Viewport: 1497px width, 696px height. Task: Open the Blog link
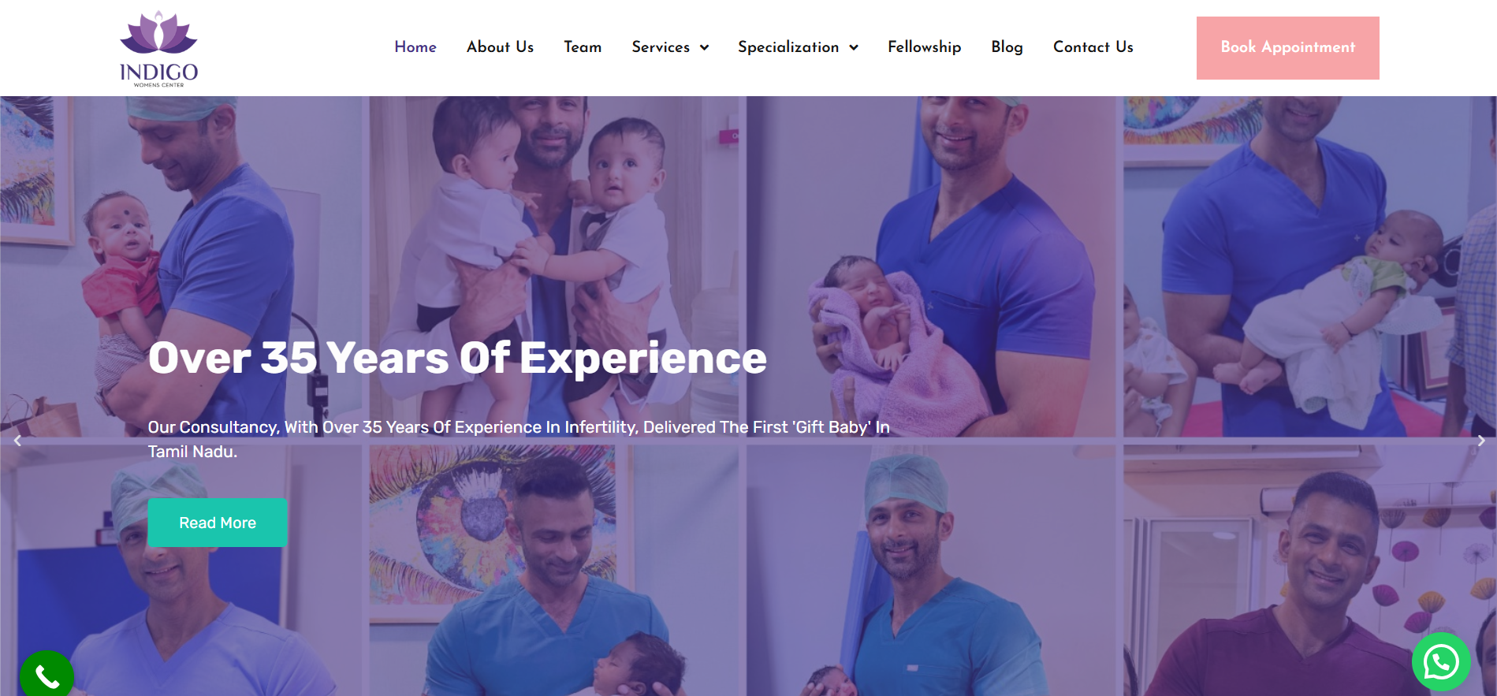1007,47
